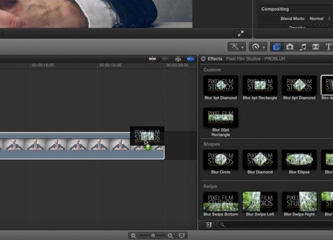Viewport: 333px width, 240px height.
Task: Open Blend Mode Normal dropdown
Action: pyautogui.click(x=320, y=19)
